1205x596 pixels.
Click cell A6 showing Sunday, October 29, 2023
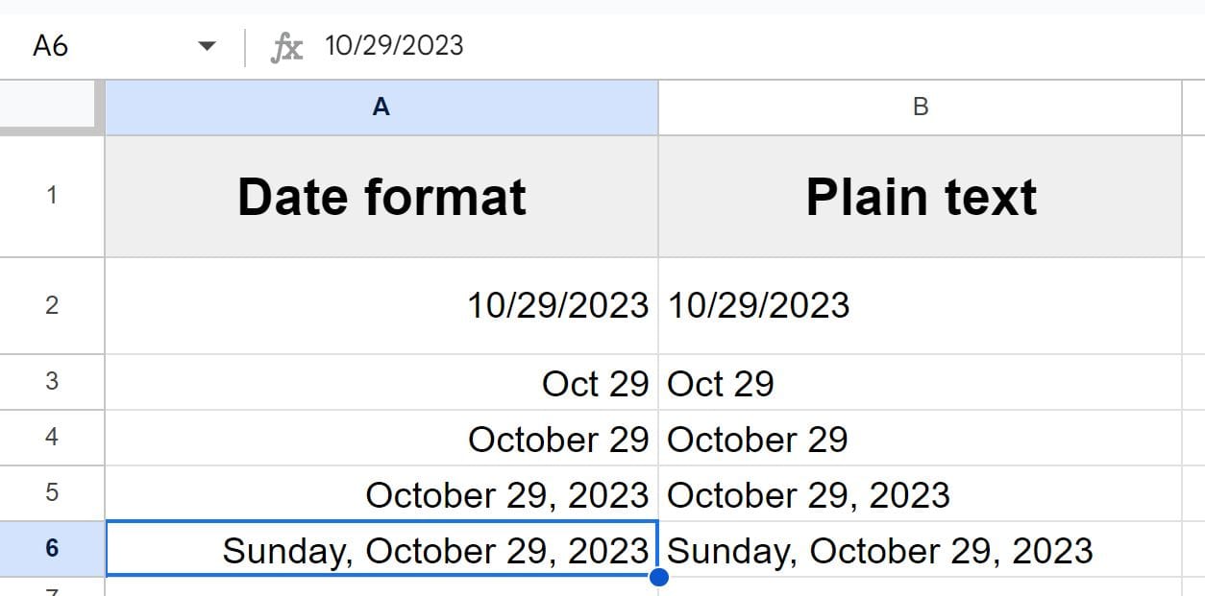click(381, 549)
